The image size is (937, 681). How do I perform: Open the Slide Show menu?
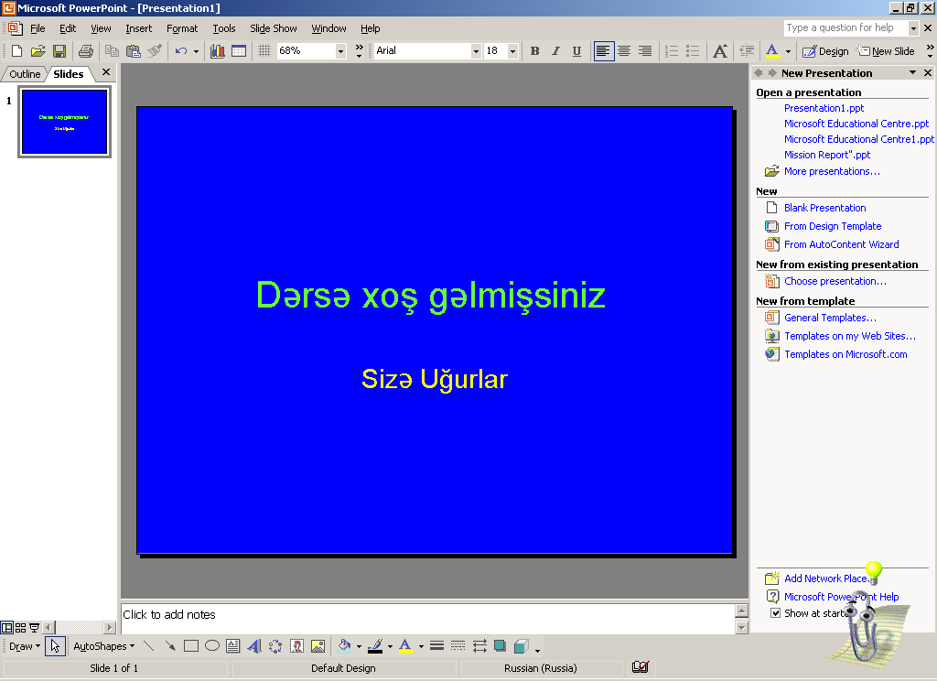pyautogui.click(x=273, y=28)
